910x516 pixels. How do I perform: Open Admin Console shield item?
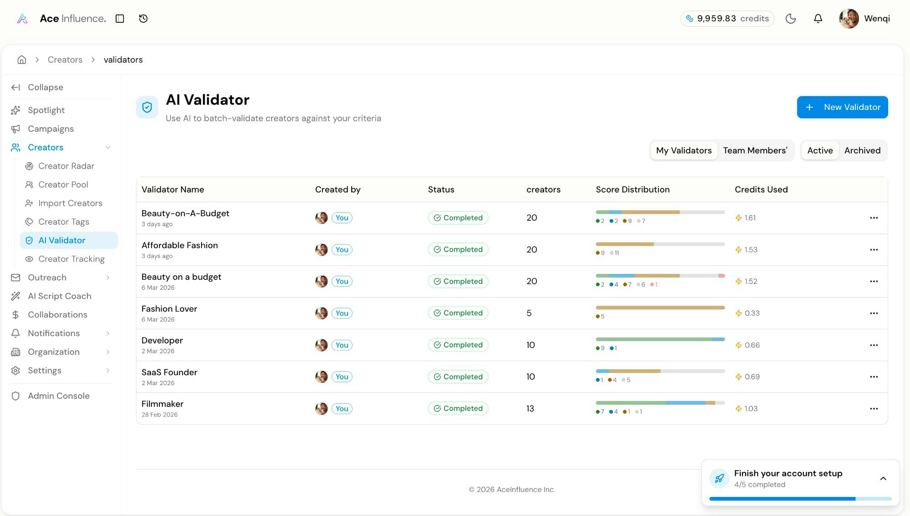point(58,396)
